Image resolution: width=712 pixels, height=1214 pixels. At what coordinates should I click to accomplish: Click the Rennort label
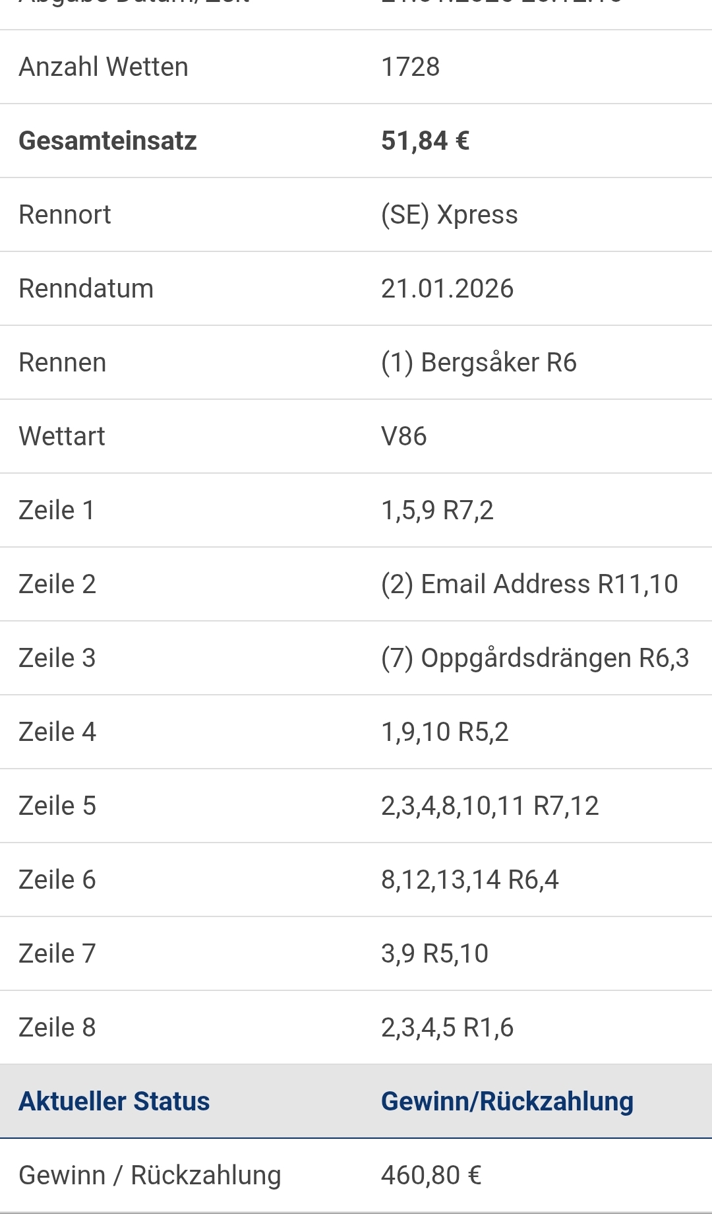pyautogui.click(x=65, y=214)
